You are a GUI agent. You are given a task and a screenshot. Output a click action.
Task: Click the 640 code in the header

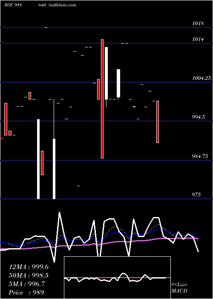click(42, 5)
